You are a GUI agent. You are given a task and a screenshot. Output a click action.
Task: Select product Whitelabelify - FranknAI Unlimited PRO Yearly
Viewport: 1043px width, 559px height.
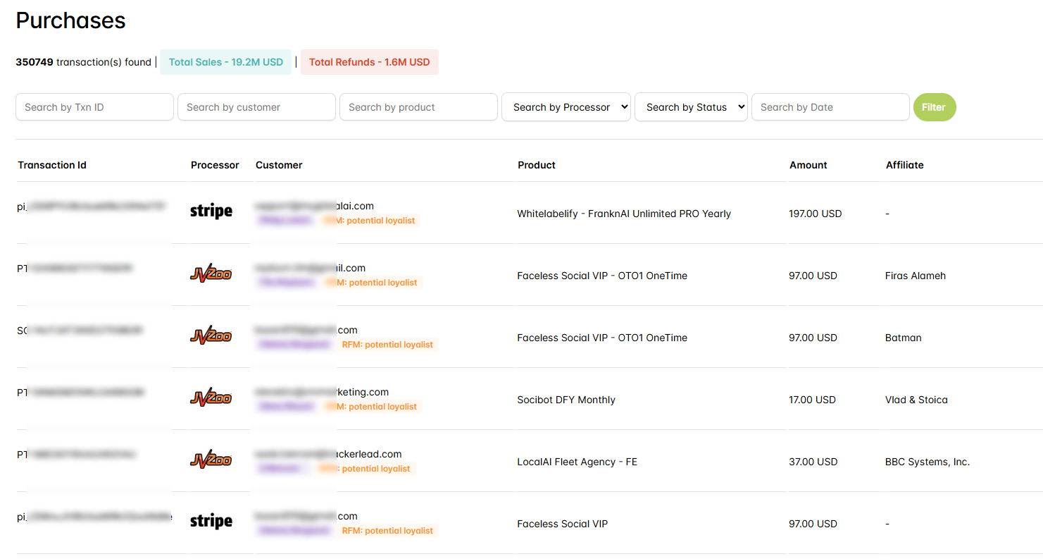(x=624, y=214)
